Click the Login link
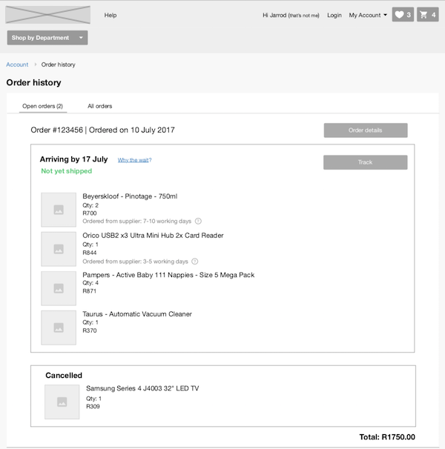Image resolution: width=445 pixels, height=449 pixels. (x=334, y=15)
